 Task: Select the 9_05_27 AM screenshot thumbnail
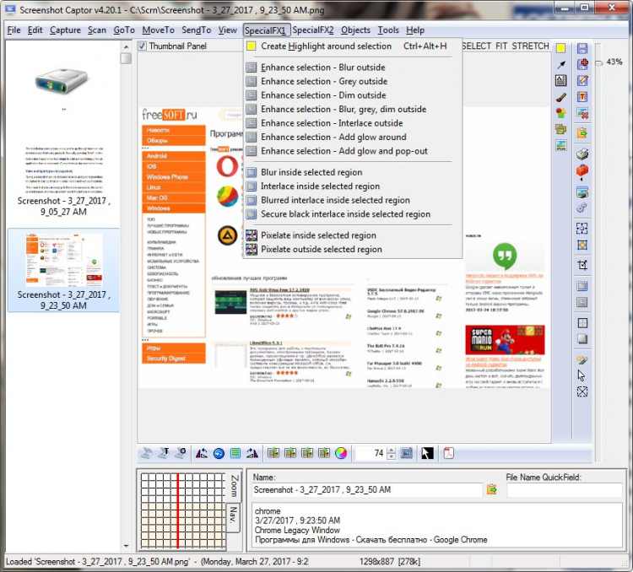pyautogui.click(x=64, y=181)
